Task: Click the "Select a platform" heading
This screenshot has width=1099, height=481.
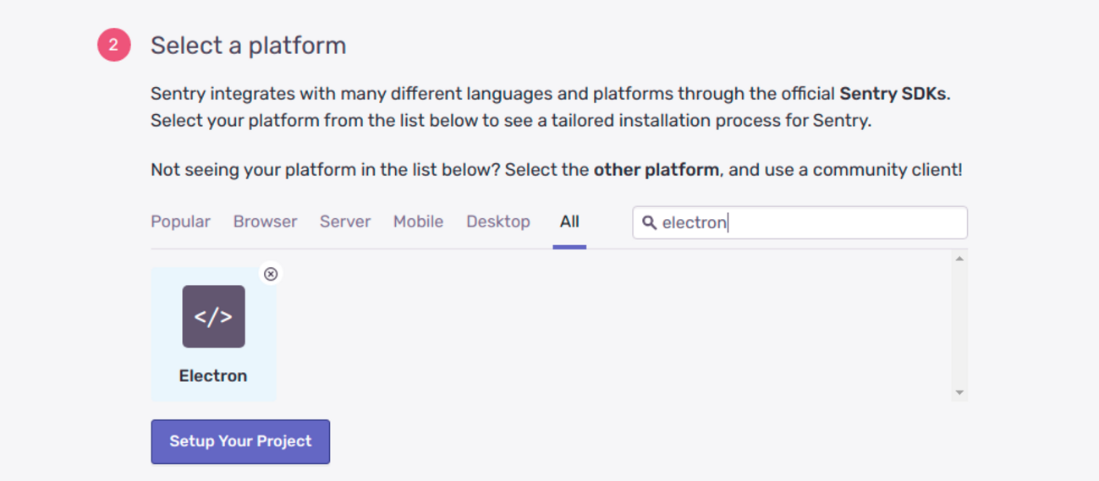Action: pyautogui.click(x=248, y=45)
